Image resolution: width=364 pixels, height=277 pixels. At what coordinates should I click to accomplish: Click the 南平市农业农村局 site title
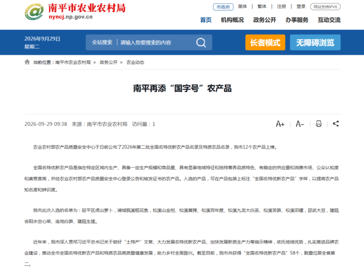87,8
